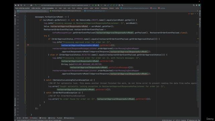Open the Dependencies tool window
Screen dimensions: 215x121
tap(69, 118)
